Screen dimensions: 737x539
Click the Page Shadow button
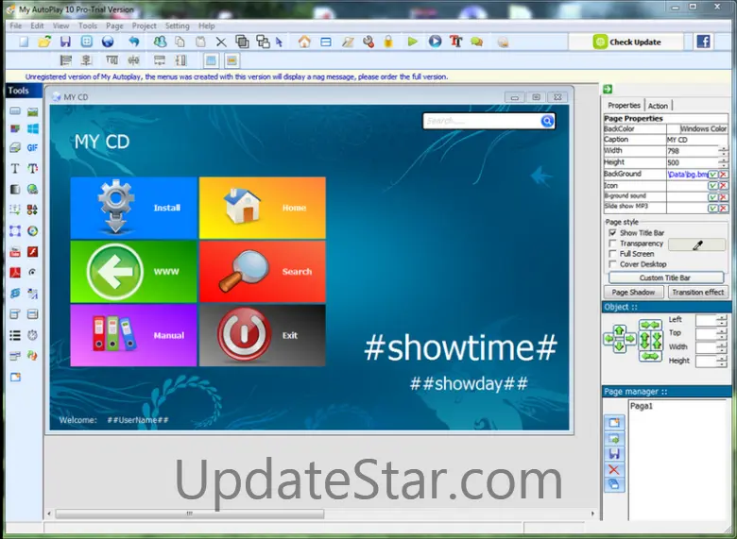pyautogui.click(x=633, y=292)
